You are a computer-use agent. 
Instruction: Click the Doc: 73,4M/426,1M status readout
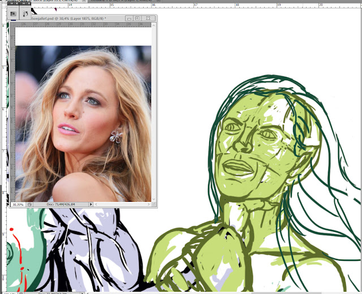61,205
